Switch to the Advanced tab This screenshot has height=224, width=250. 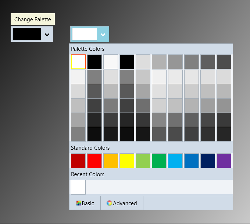tap(122, 203)
